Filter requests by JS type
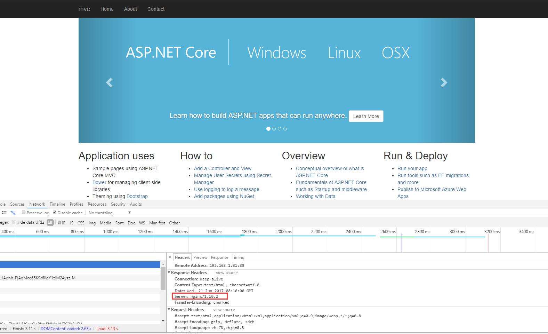 pyautogui.click(x=71, y=223)
